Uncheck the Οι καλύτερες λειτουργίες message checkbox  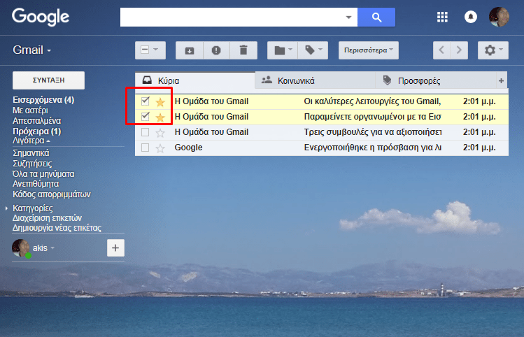click(145, 101)
